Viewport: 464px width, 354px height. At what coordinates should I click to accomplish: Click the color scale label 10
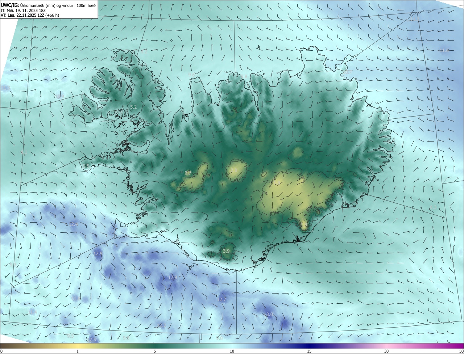[232, 351]
